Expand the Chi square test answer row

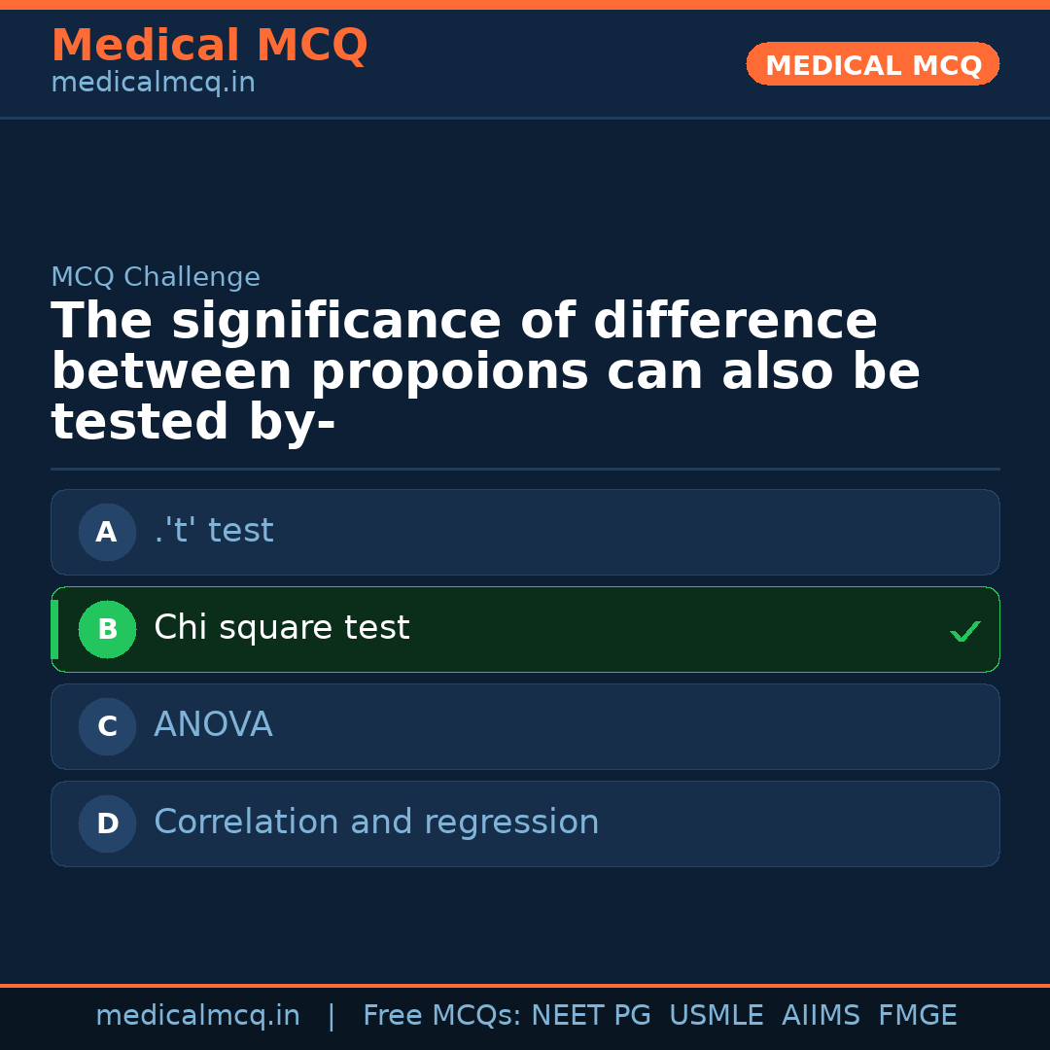coord(525,629)
